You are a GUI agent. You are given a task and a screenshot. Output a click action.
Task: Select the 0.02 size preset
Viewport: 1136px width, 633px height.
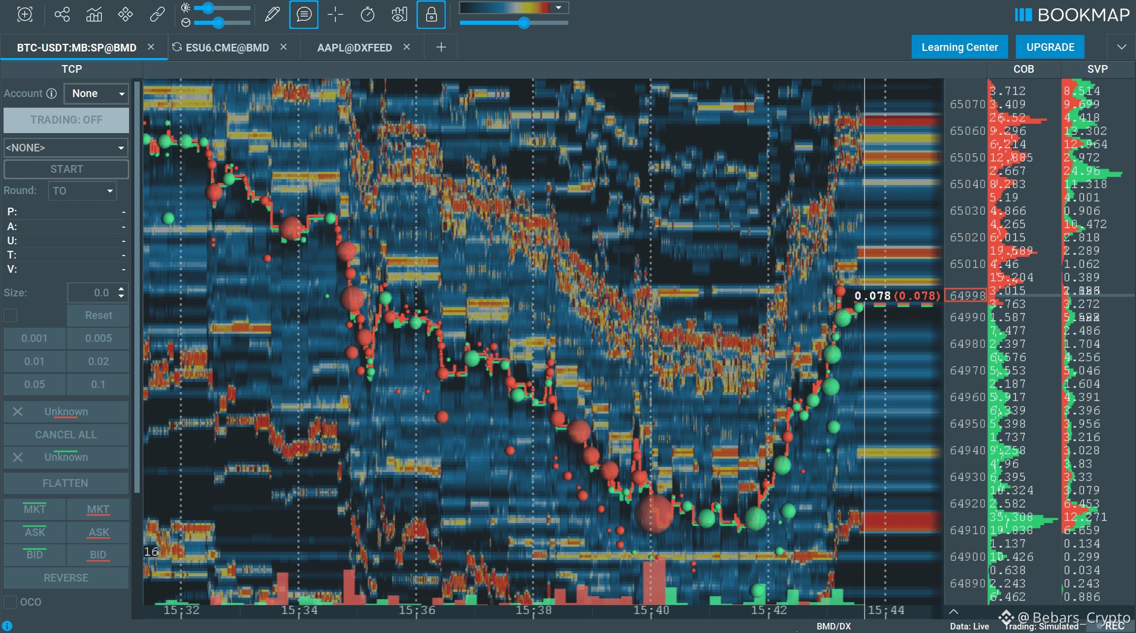coord(98,361)
